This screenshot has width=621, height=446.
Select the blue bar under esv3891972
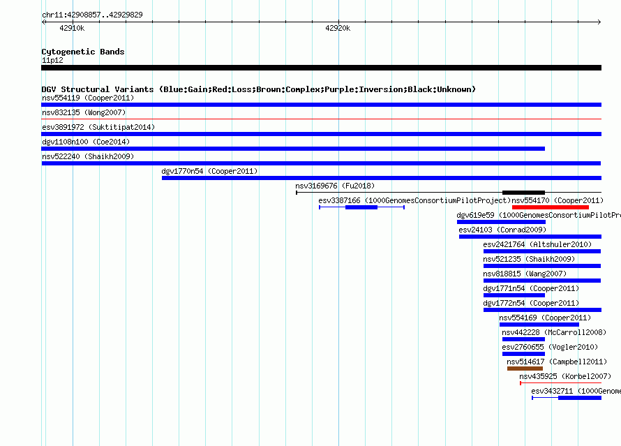[x=321, y=134]
